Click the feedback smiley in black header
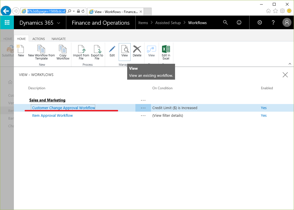The width and height of the screenshot is (294, 210). coord(239,22)
